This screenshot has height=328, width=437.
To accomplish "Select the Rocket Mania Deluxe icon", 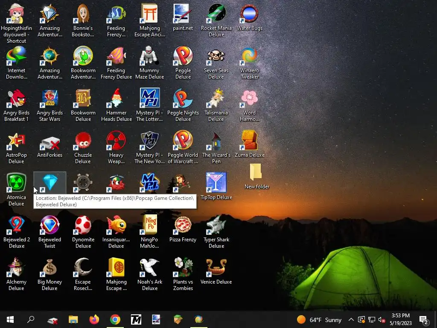I will [x=216, y=13].
